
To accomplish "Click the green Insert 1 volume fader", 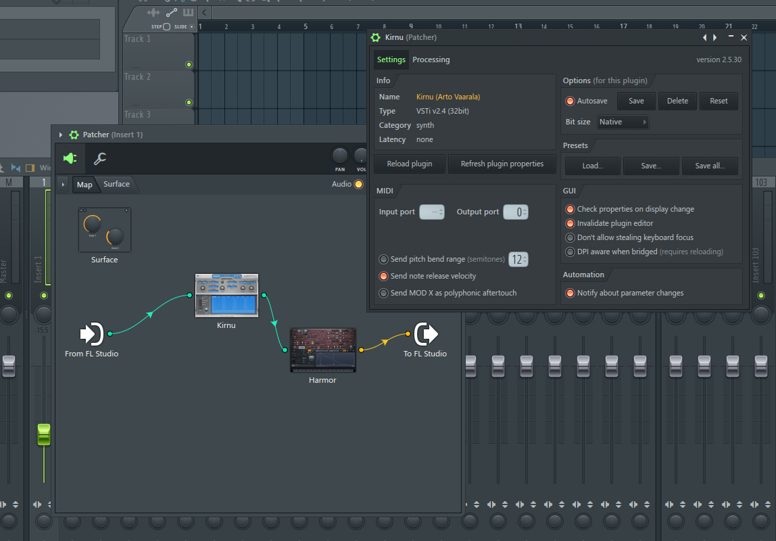I will click(44, 434).
